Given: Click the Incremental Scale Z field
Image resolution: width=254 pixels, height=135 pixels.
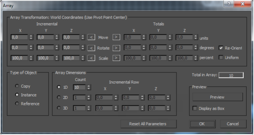Looking at the screenshot, I should click(71, 58).
